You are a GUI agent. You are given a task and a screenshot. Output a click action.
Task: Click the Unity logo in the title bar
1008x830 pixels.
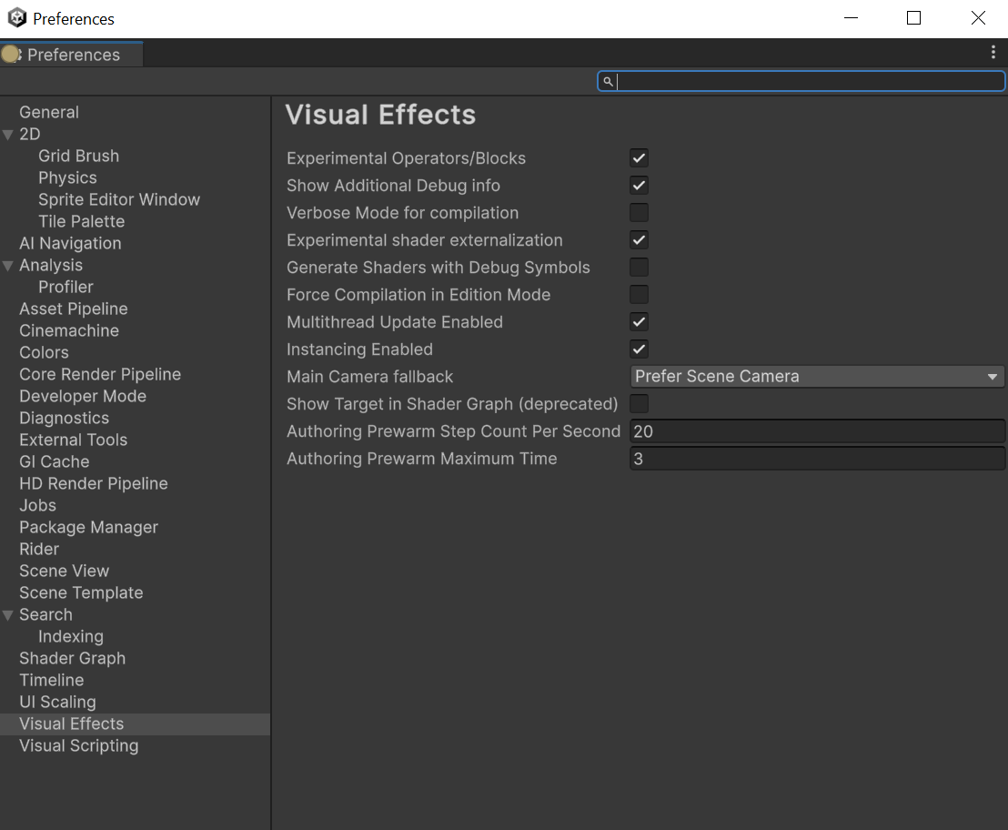[16, 18]
